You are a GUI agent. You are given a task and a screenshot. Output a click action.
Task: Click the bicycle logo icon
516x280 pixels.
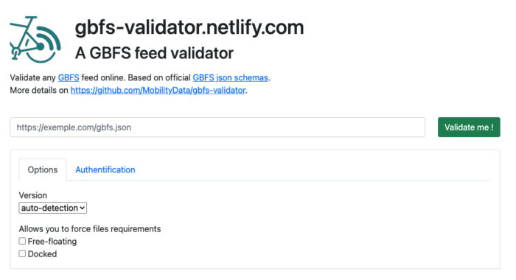point(35,40)
